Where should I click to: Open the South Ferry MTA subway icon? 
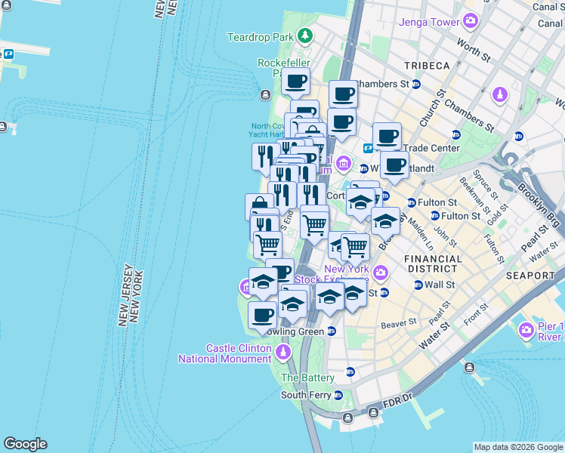(x=338, y=396)
